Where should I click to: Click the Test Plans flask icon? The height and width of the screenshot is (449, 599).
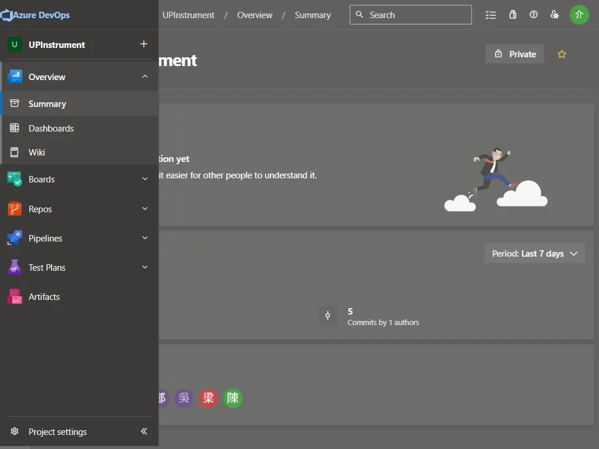(x=15, y=267)
